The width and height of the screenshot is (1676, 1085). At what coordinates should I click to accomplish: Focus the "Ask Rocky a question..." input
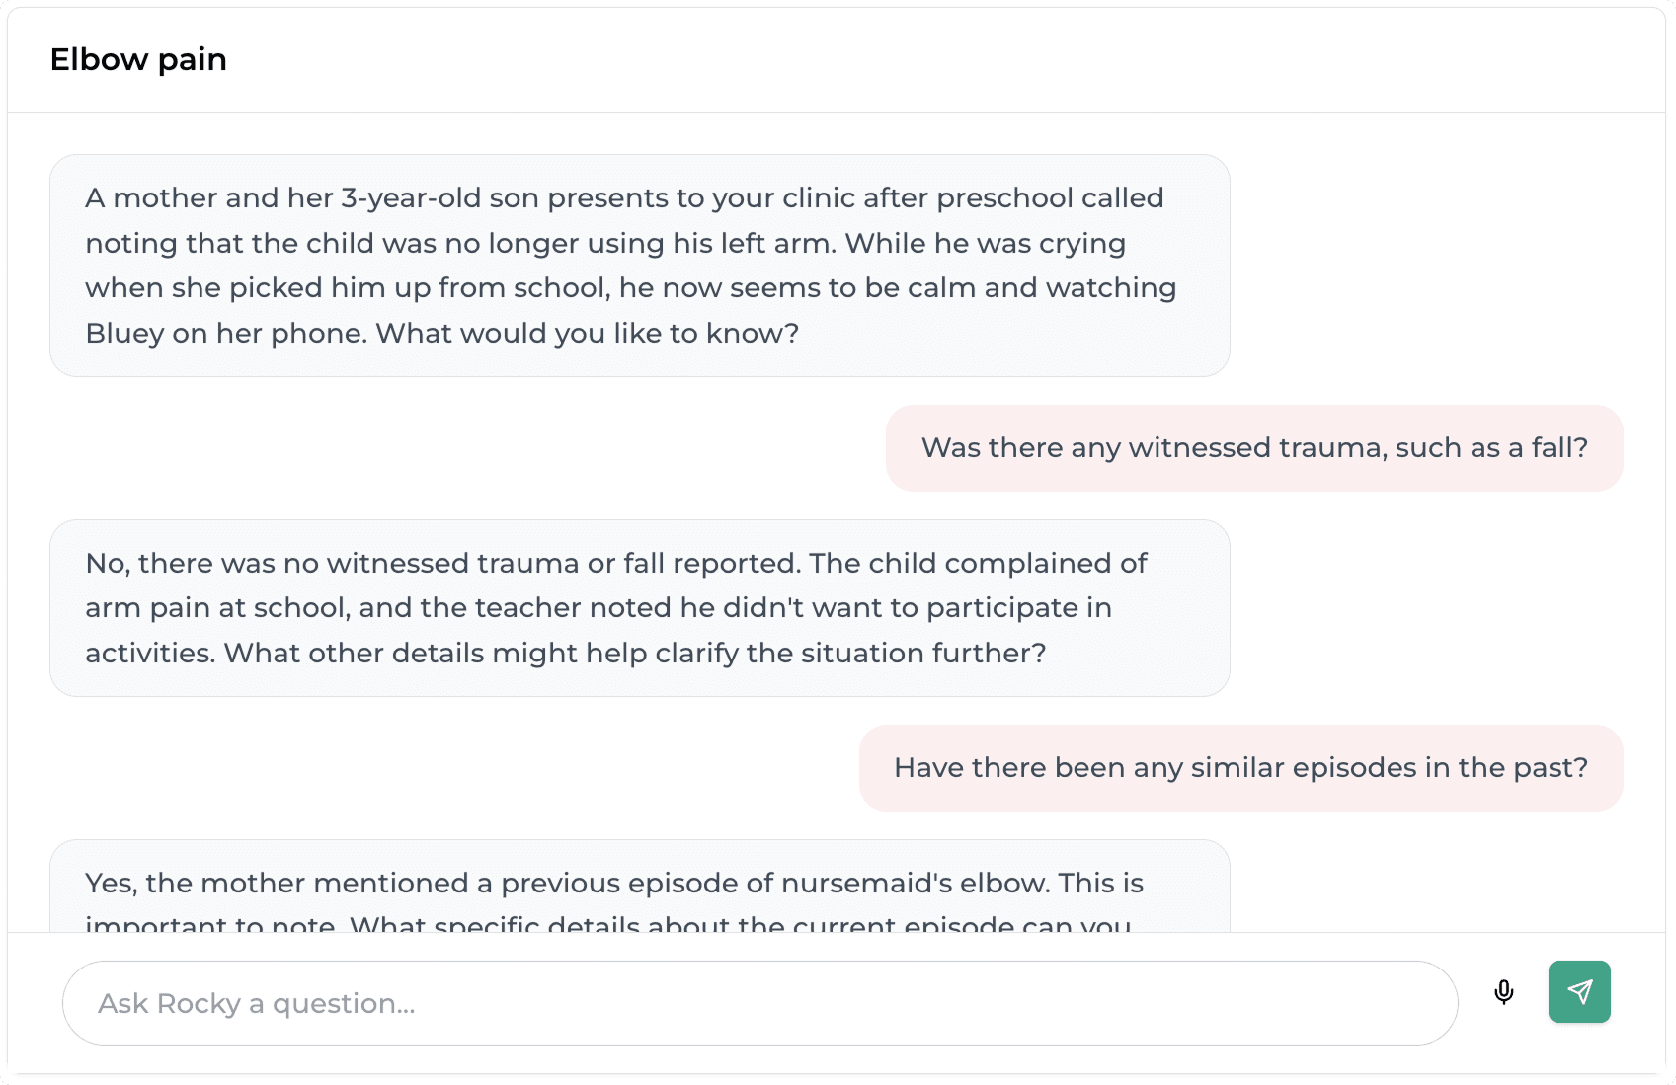click(758, 1003)
